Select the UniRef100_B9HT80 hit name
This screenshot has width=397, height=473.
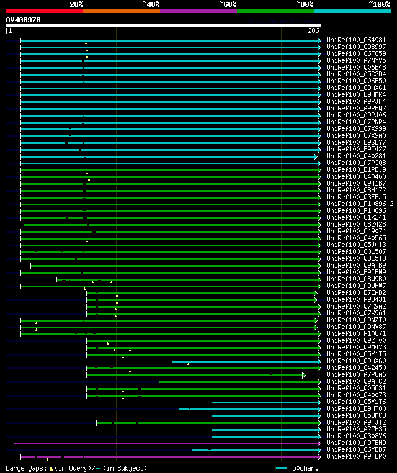[x=356, y=408]
